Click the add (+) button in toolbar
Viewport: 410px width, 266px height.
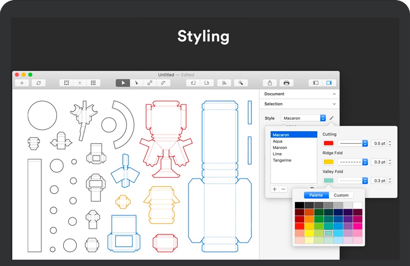[22, 83]
